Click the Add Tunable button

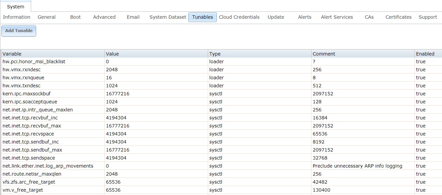[19, 31]
